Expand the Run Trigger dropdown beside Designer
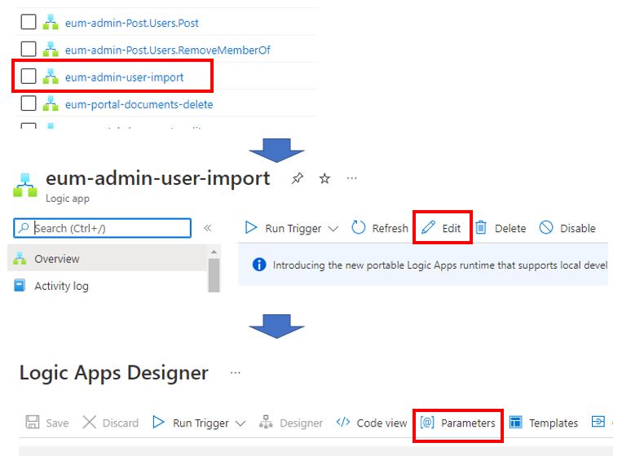Screen dimensions: 631x456 [240, 423]
